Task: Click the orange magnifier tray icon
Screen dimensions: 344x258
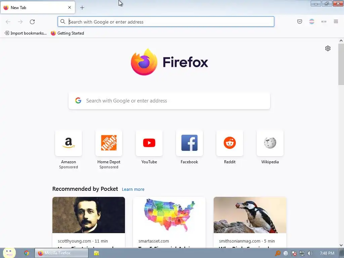Action: click(x=278, y=253)
